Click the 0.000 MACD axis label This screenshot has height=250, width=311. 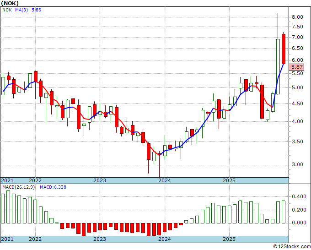click(299, 223)
